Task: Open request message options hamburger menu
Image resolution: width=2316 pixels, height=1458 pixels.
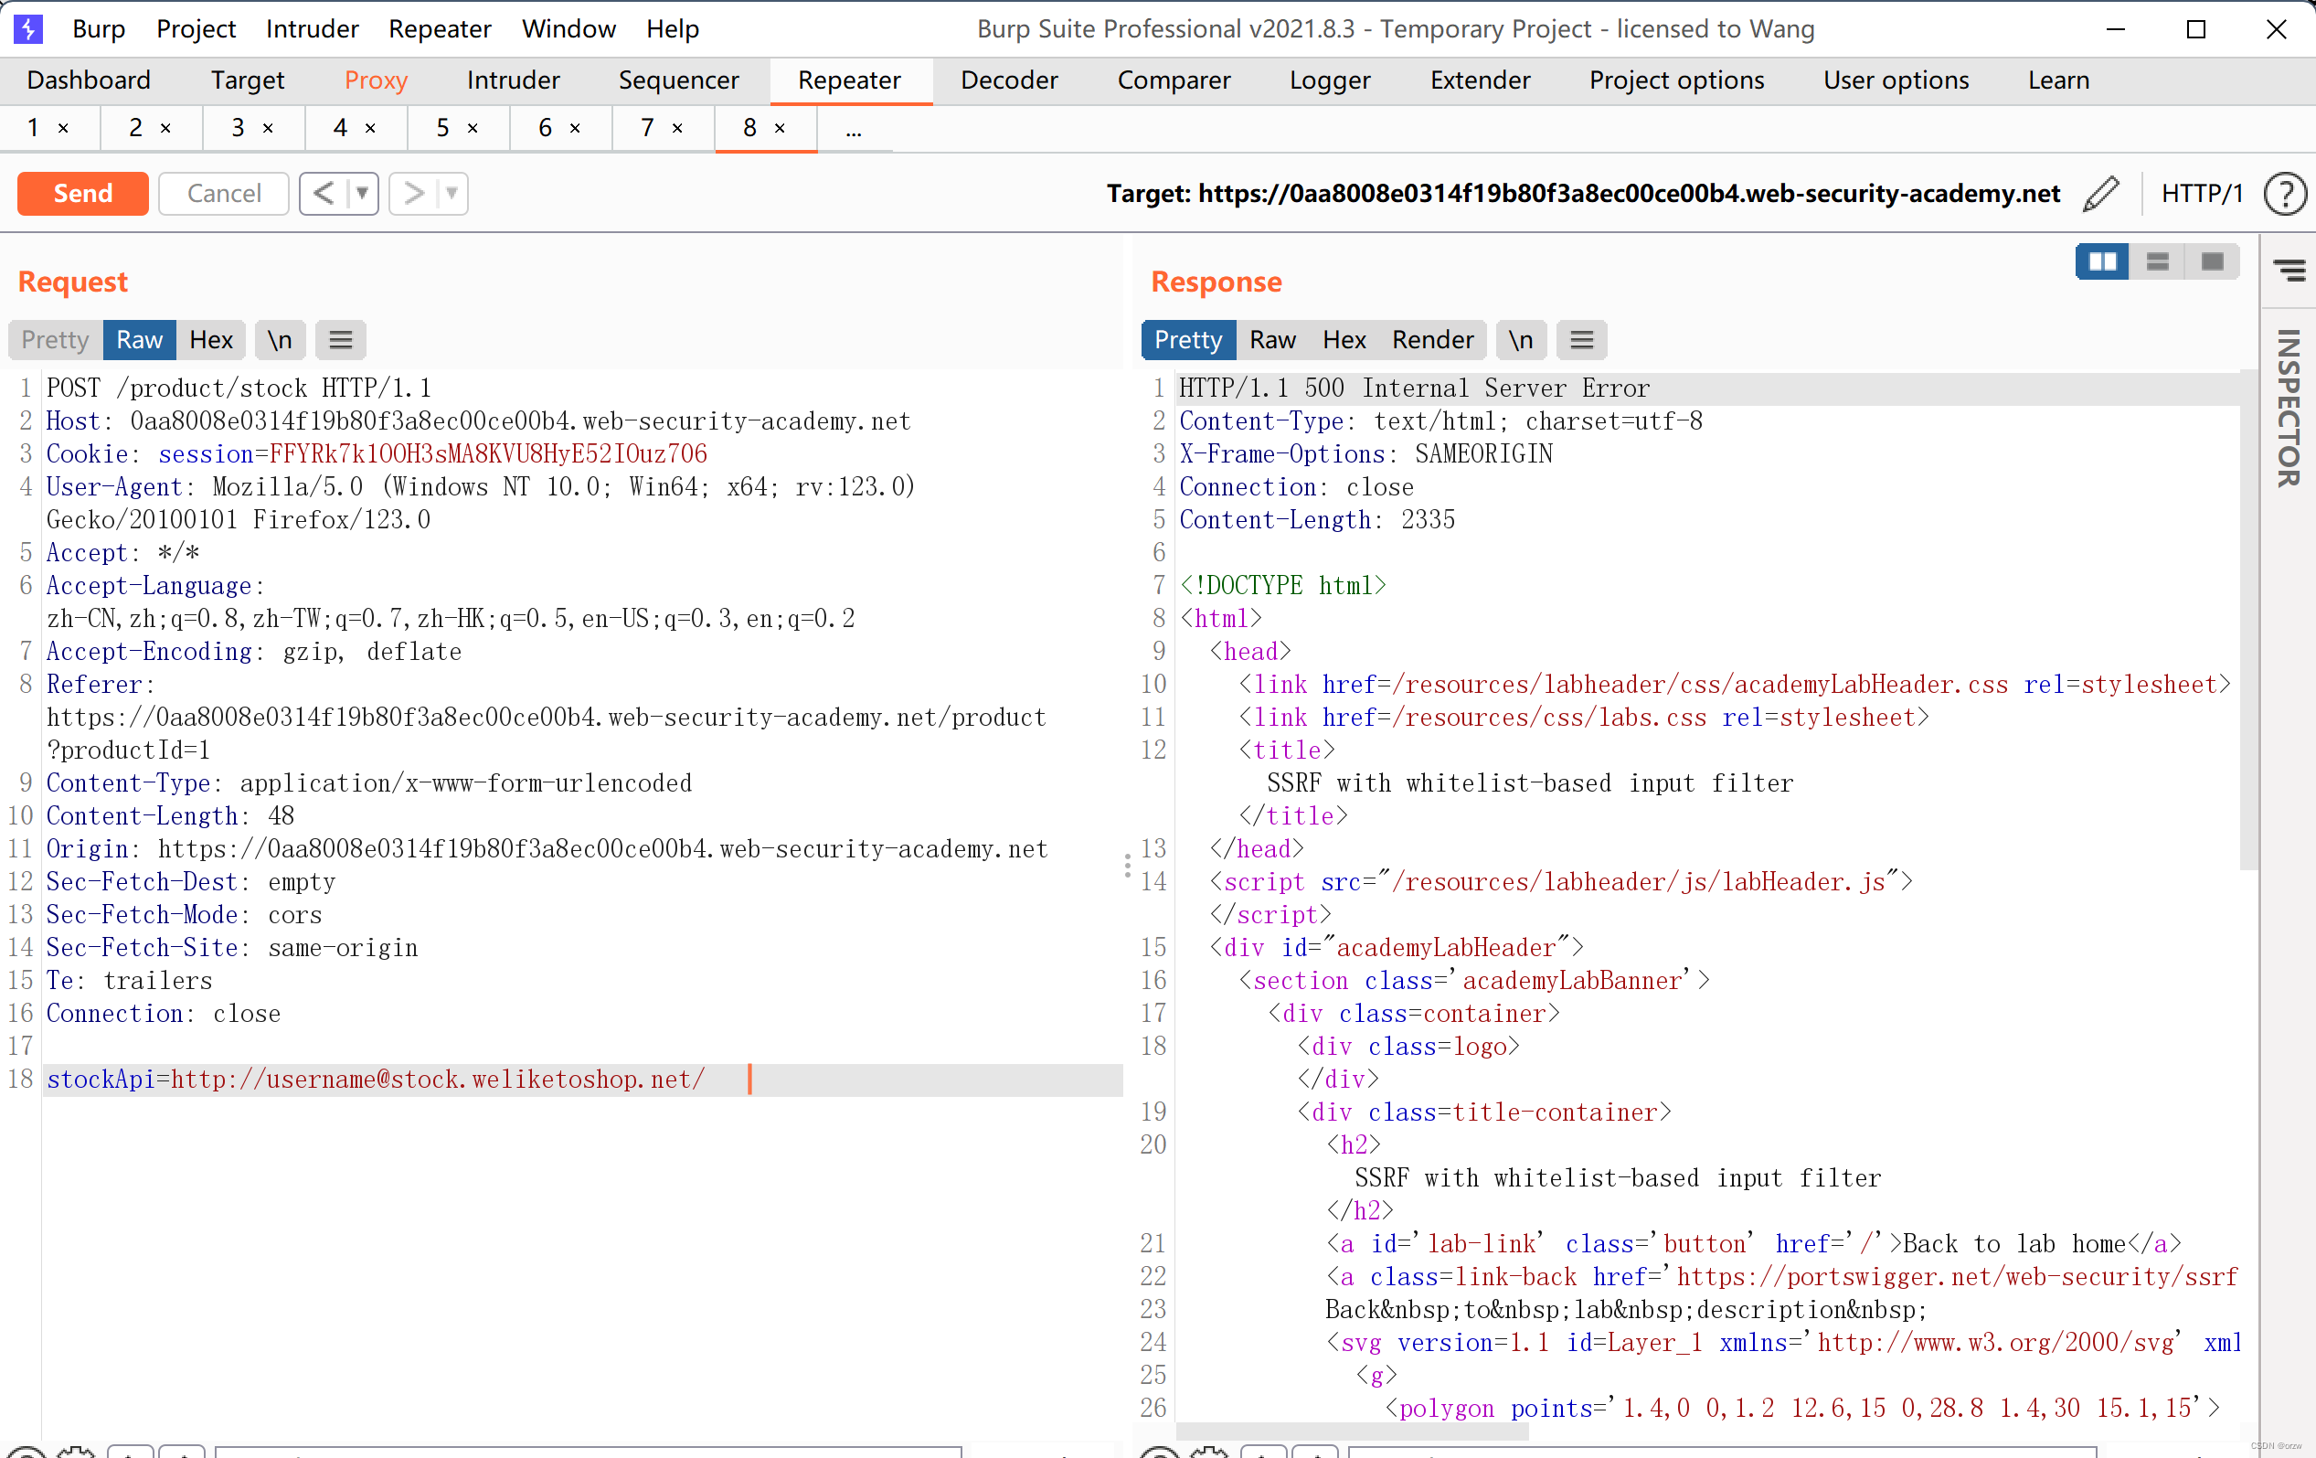Action: tap(341, 339)
